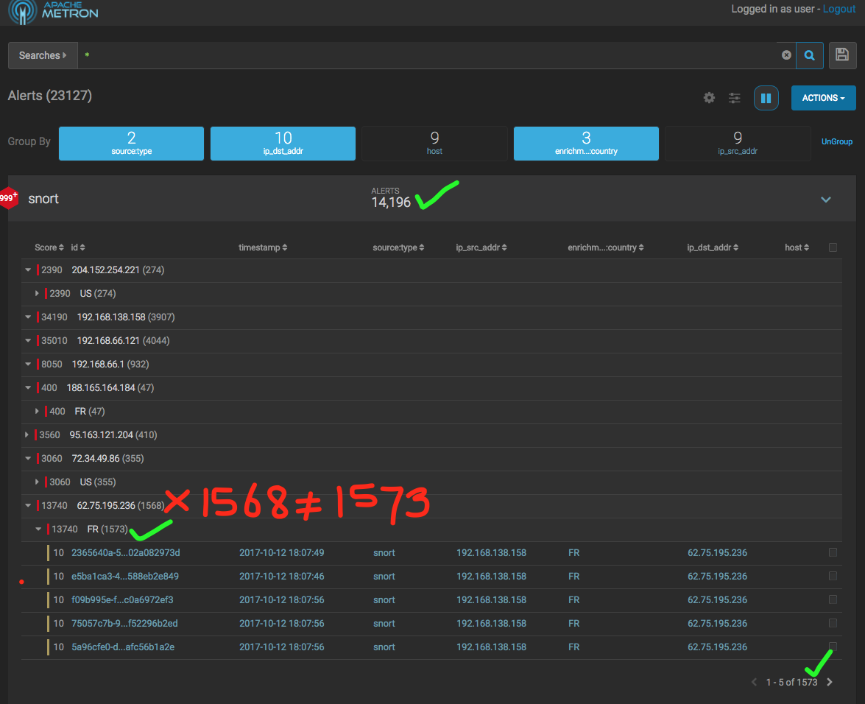Check the 5a96cfe0-d...afc56b1a2e alert row
Image resolution: width=865 pixels, height=704 pixels.
tap(833, 646)
